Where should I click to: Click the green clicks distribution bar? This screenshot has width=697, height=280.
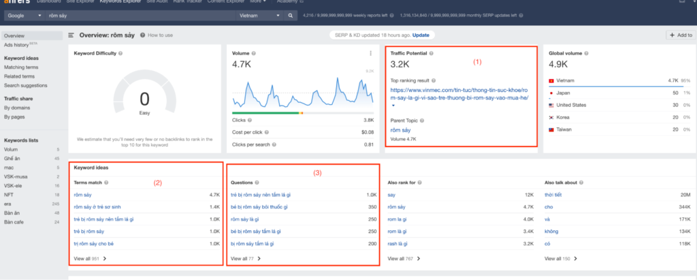265,113
